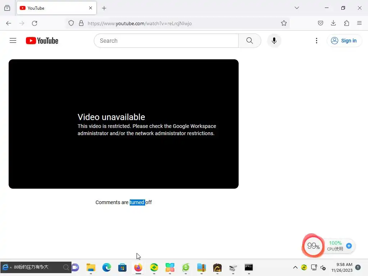
Task: Activate voice search microphone
Action: (x=274, y=41)
